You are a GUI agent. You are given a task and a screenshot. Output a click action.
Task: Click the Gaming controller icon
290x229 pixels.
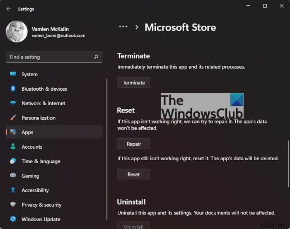coord(13,175)
